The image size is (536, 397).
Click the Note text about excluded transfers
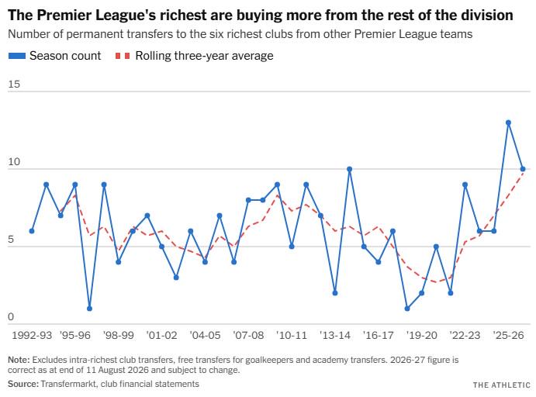tap(233, 365)
